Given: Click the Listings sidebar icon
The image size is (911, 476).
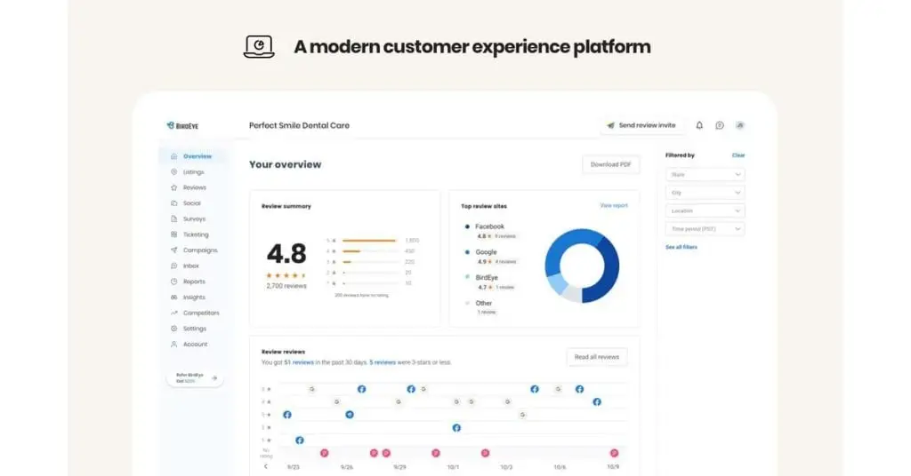Looking at the screenshot, I should 173,171.
